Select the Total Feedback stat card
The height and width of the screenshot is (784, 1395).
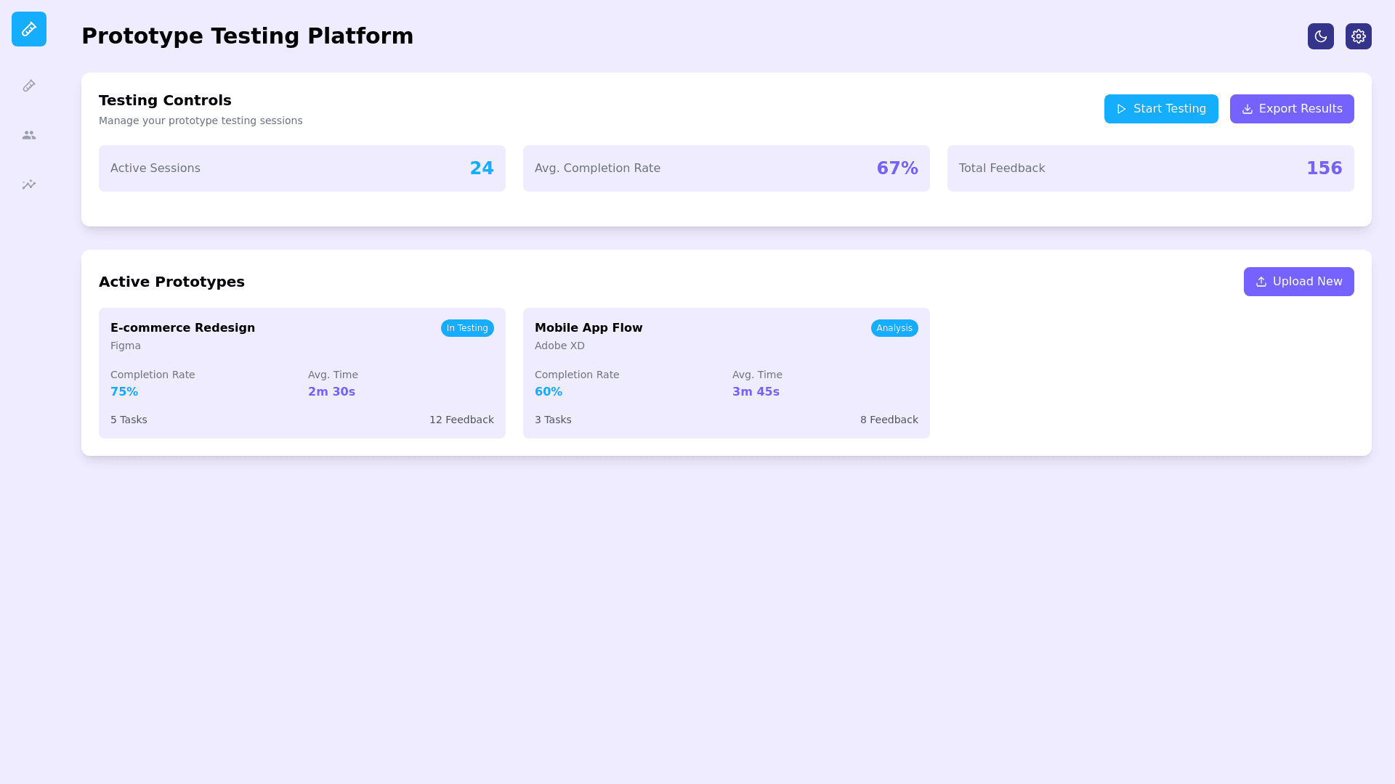(1150, 168)
